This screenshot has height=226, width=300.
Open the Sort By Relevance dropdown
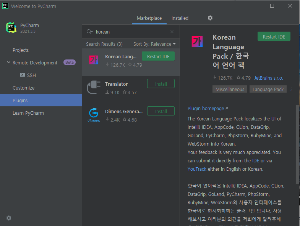[154, 44]
